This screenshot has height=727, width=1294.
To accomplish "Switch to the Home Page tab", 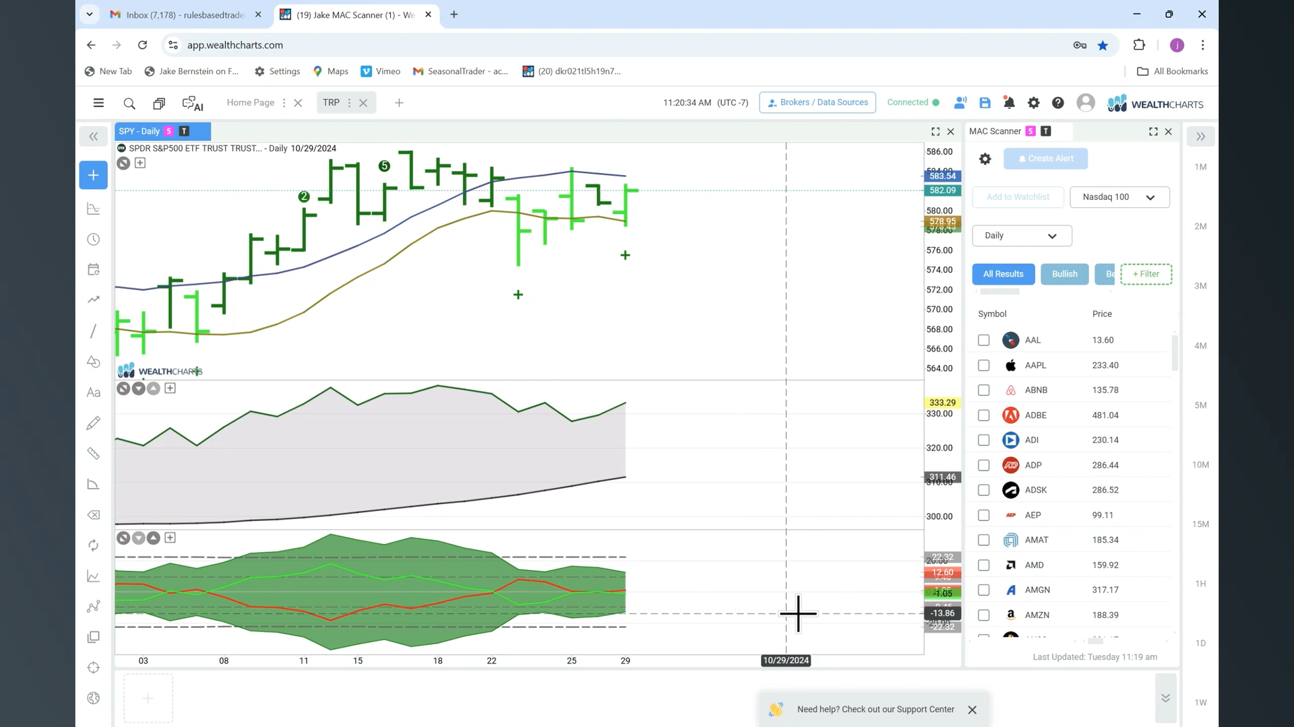I will (250, 103).
